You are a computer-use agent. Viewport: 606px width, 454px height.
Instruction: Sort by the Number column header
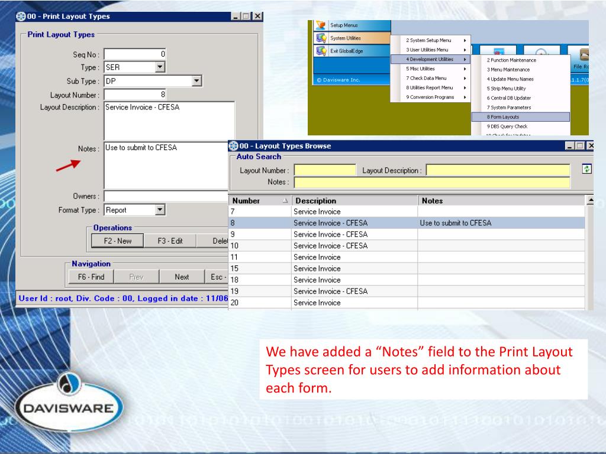click(x=260, y=201)
